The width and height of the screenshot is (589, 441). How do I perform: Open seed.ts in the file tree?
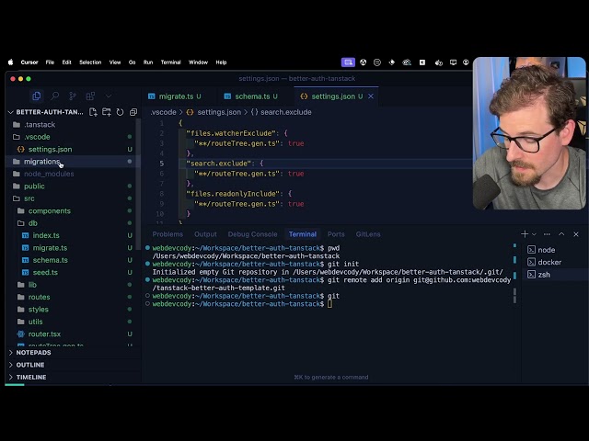point(73,272)
